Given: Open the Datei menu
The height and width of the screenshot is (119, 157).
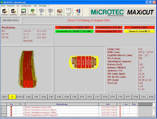Looking at the screenshot, I should pyautogui.click(x=3, y=5).
